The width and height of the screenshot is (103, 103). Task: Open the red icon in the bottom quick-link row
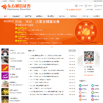point(92,100)
